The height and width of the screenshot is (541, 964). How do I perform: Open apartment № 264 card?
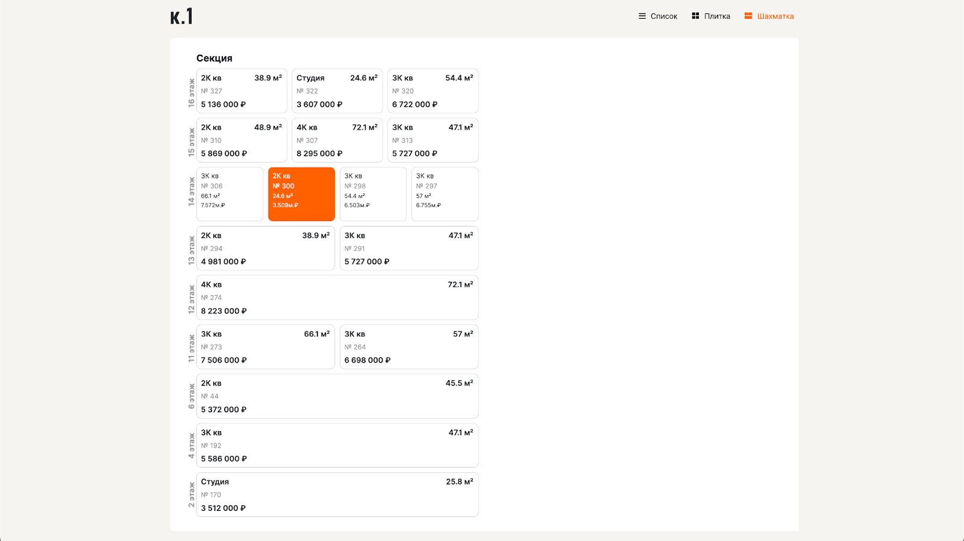point(409,347)
